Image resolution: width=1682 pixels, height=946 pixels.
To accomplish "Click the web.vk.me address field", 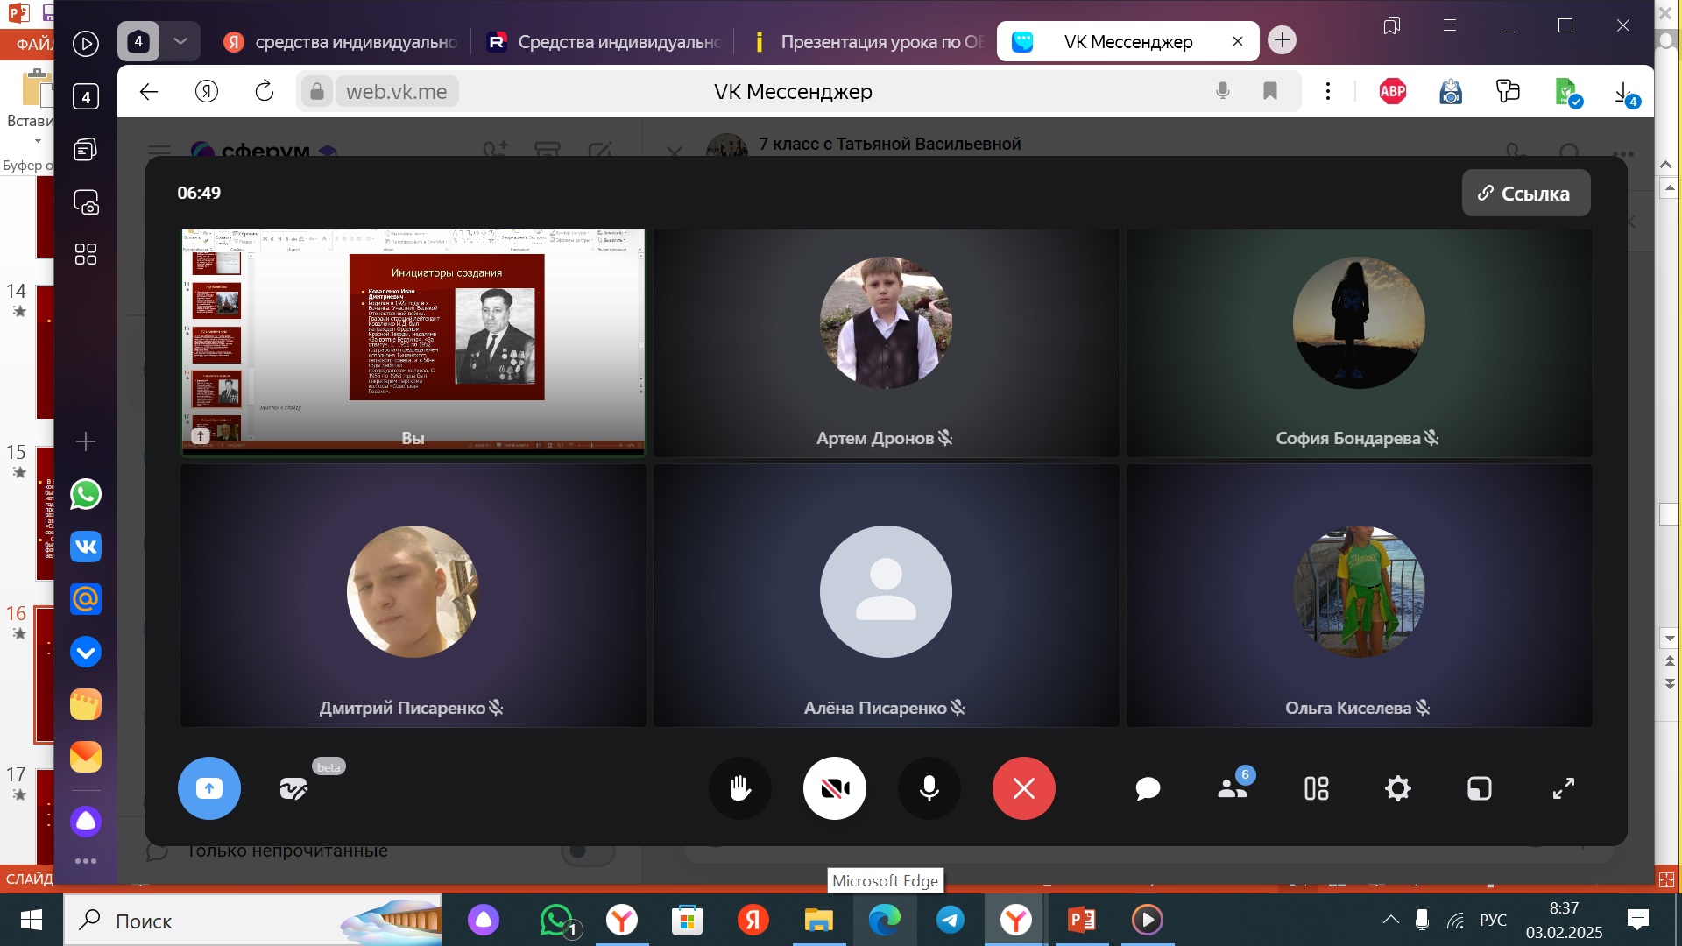I will coord(396,91).
